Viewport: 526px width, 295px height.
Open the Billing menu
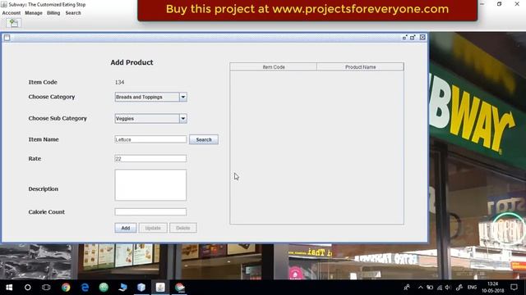[x=53, y=13]
